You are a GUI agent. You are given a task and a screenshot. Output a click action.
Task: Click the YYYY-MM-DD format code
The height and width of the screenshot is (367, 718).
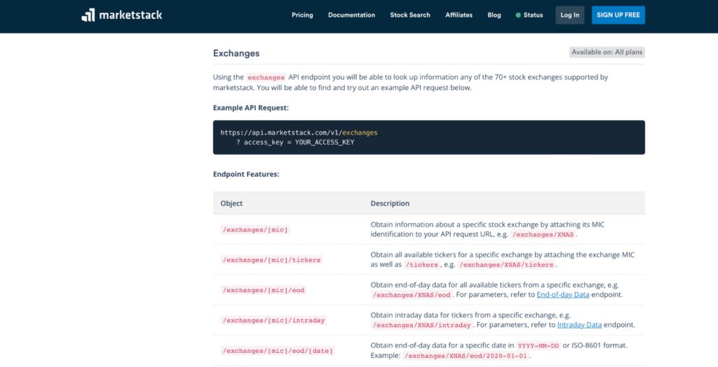click(x=538, y=346)
